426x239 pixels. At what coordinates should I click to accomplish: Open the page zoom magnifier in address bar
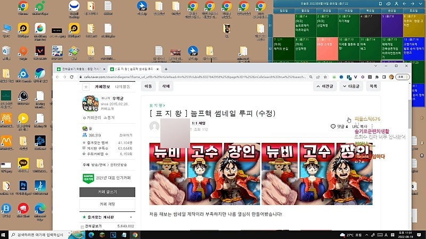coord(311,77)
